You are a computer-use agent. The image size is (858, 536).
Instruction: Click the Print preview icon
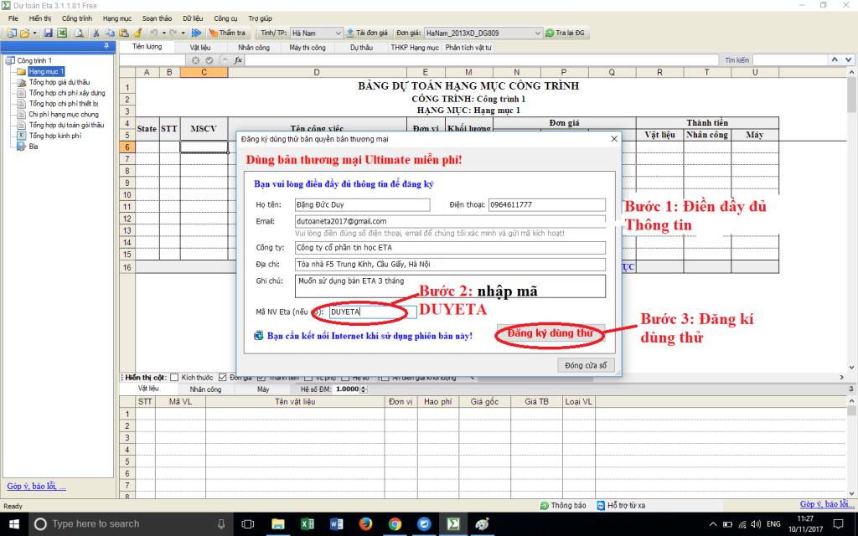coord(79,33)
